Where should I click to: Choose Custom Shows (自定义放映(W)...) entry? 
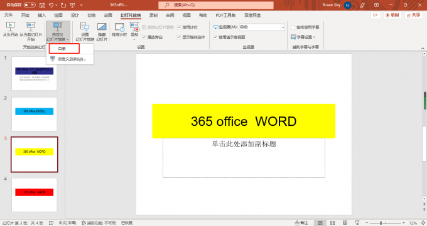[70, 59]
